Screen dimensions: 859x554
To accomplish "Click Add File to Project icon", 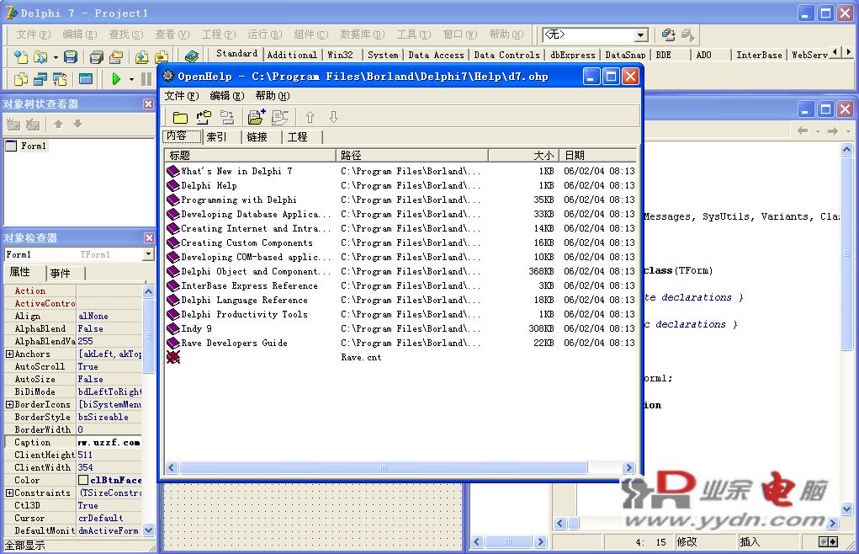I will tap(141, 57).
